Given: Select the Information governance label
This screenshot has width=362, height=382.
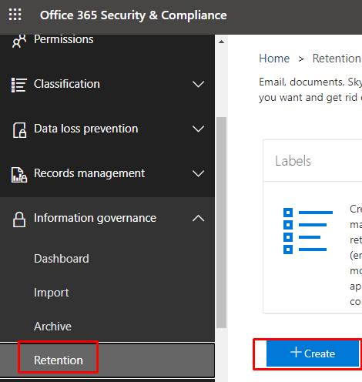Looking at the screenshot, I should coord(95,218).
